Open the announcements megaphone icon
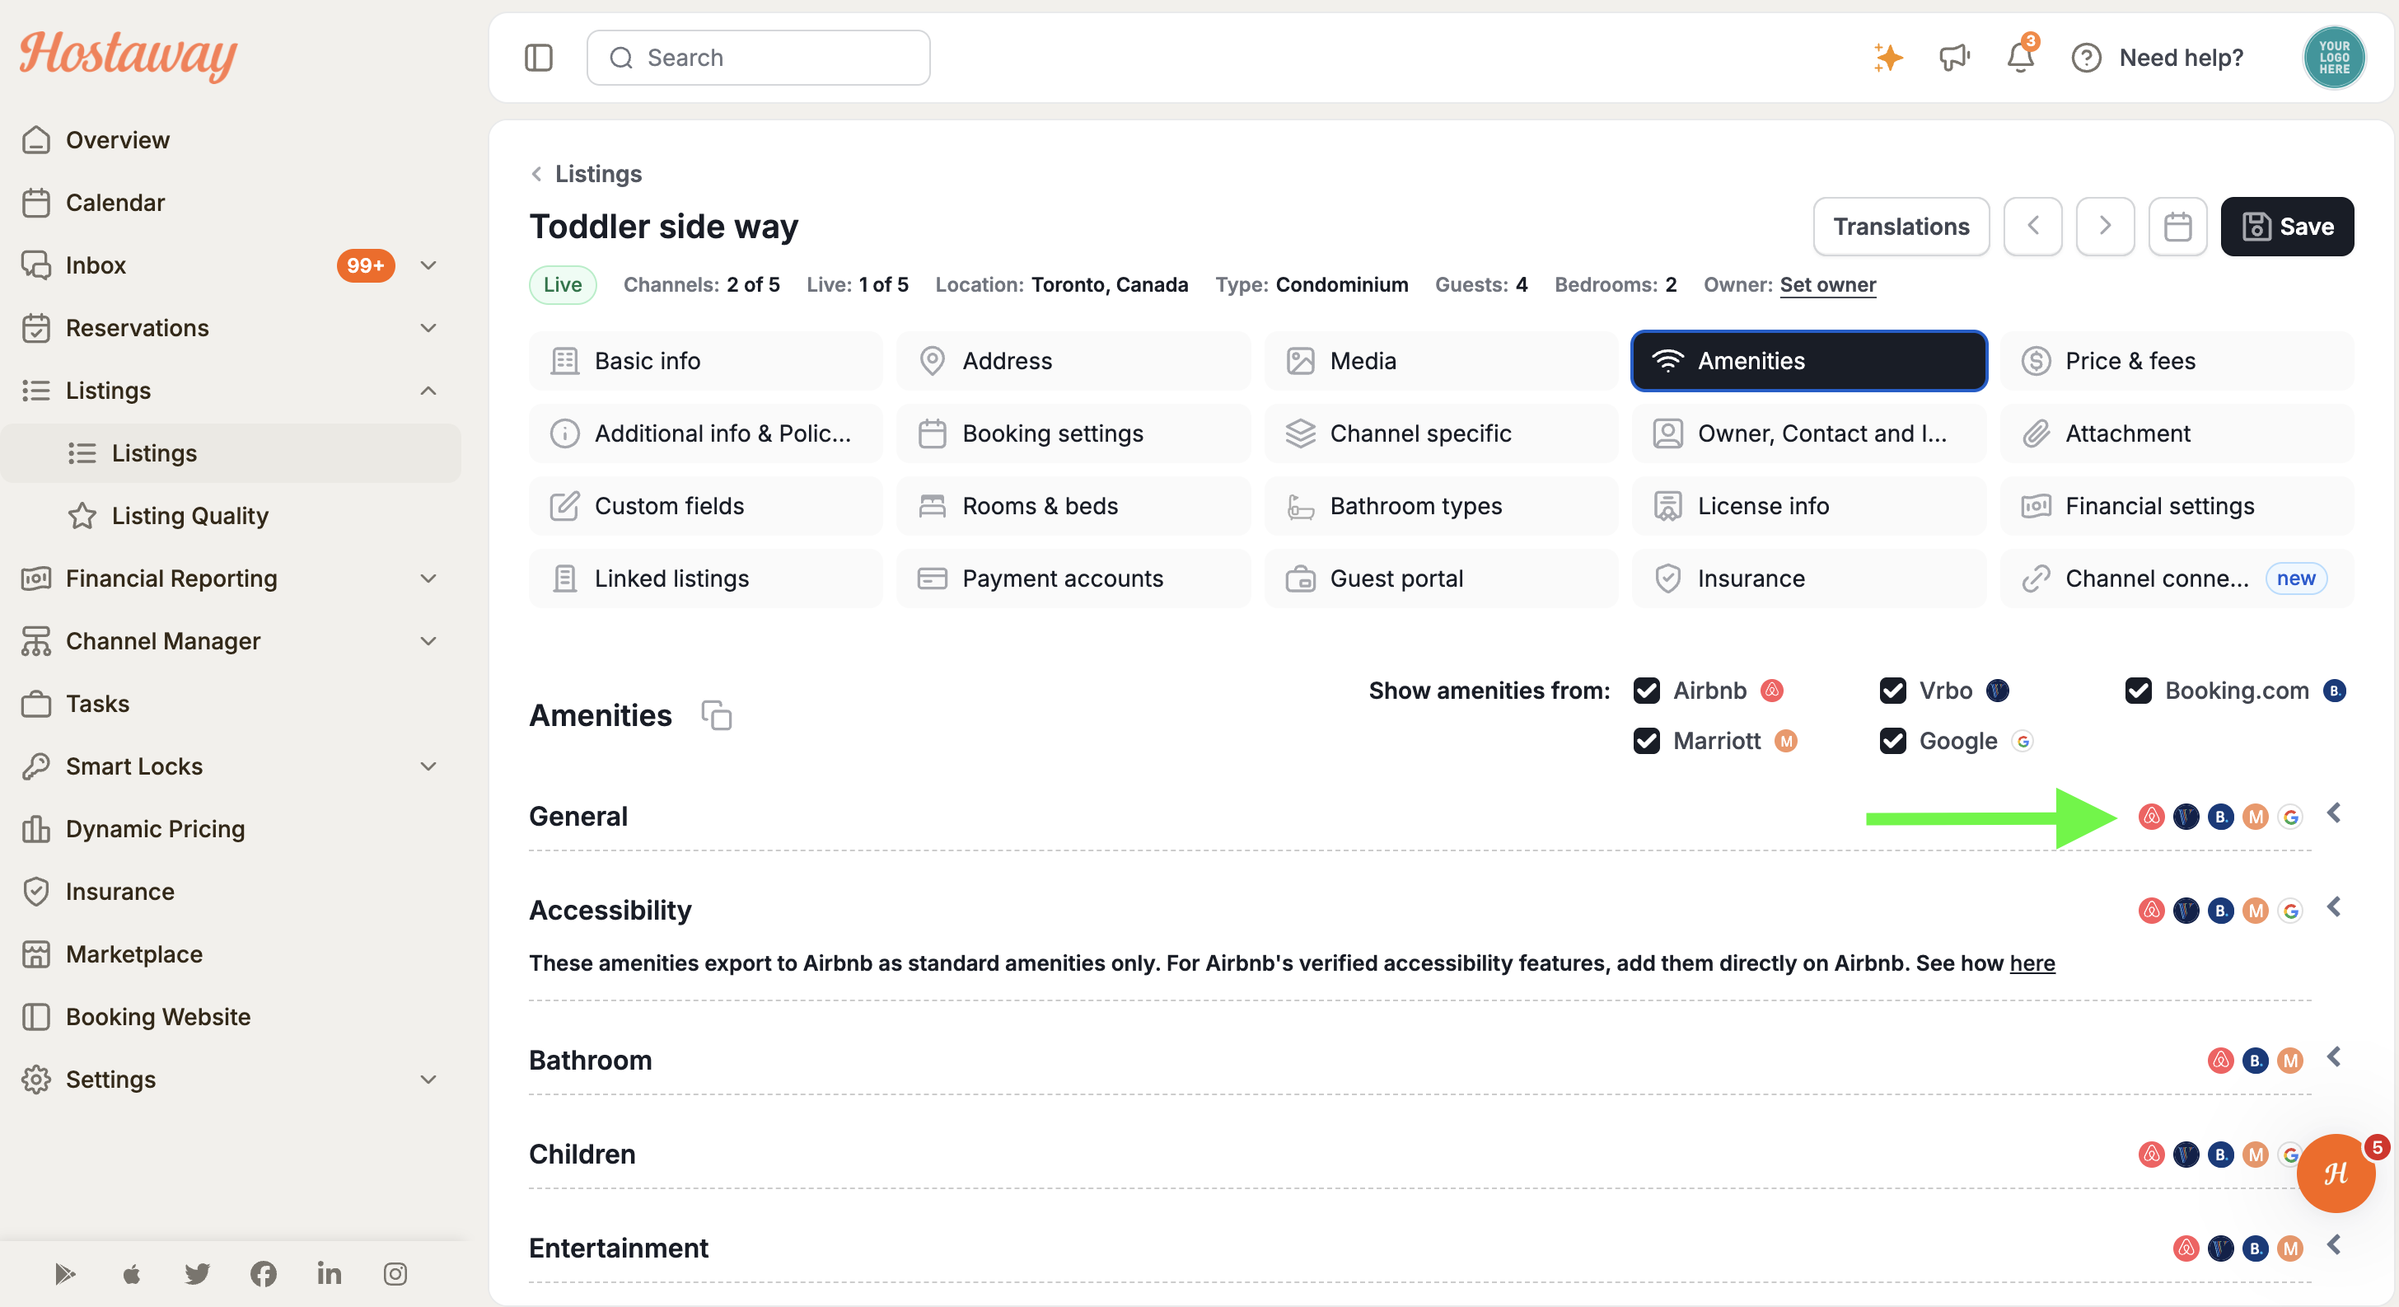The image size is (2399, 1307). (x=1954, y=58)
